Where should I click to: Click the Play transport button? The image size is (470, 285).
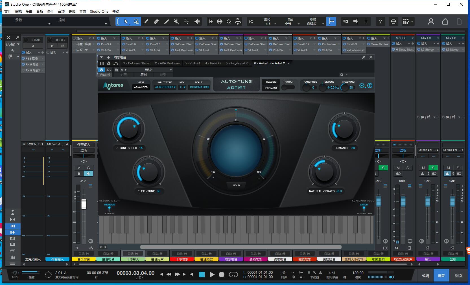pos(212,275)
